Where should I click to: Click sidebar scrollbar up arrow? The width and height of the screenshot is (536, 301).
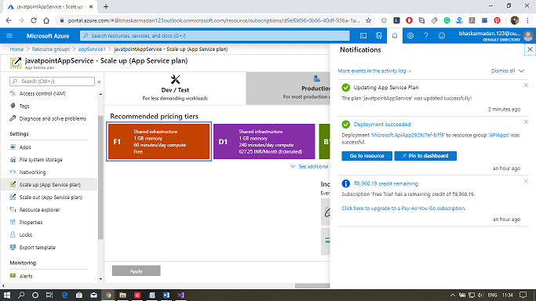[100, 94]
